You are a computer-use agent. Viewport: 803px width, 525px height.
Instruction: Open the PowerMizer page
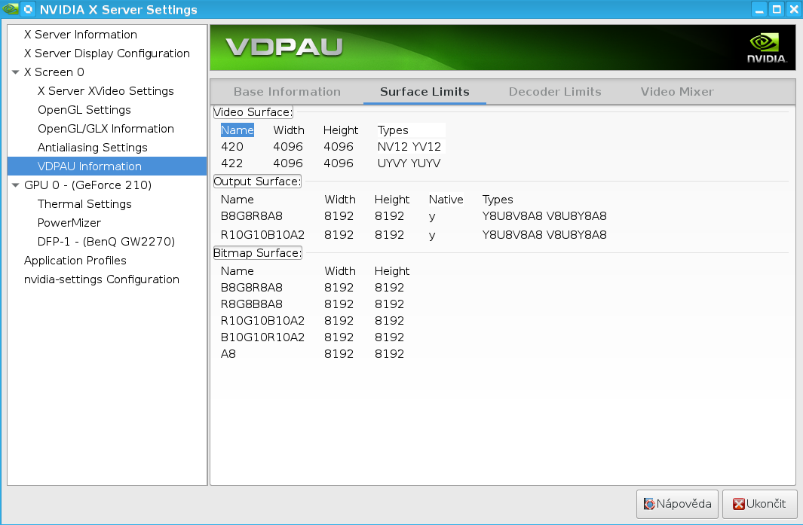click(x=69, y=223)
